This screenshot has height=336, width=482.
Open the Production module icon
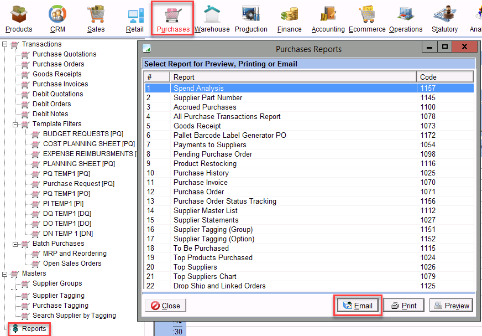click(251, 18)
